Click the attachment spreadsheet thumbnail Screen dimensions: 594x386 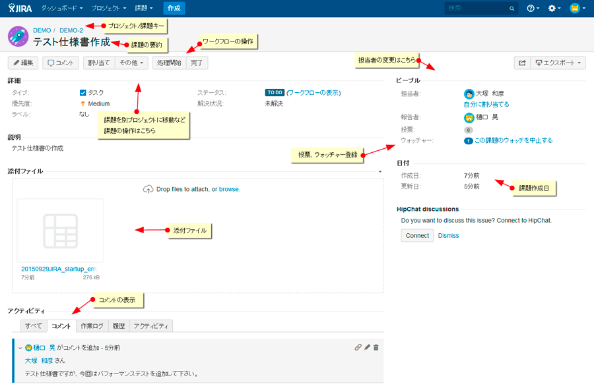pyautogui.click(x=60, y=231)
